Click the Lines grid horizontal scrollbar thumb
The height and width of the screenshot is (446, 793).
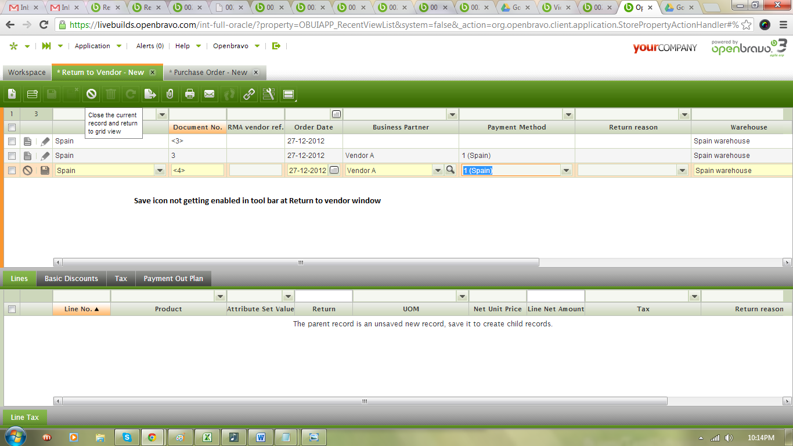point(365,401)
